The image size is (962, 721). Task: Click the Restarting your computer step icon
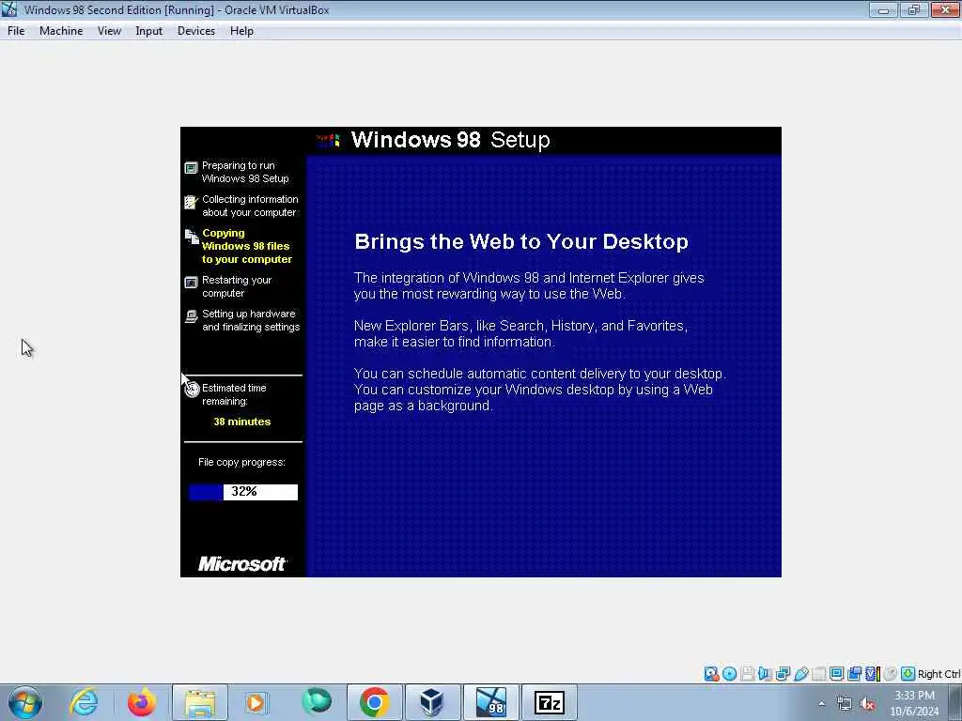click(191, 282)
